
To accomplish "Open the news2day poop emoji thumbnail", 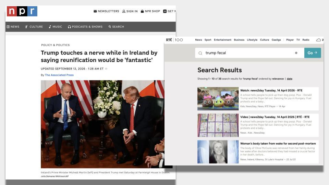I will 218,99.
